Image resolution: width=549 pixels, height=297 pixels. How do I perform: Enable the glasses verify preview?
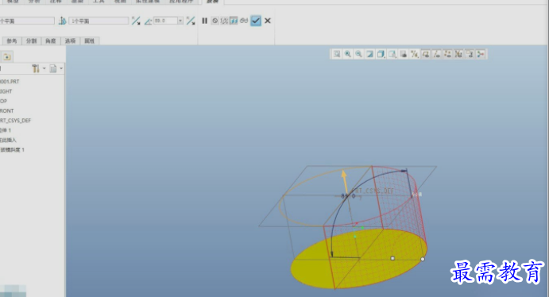click(x=244, y=21)
